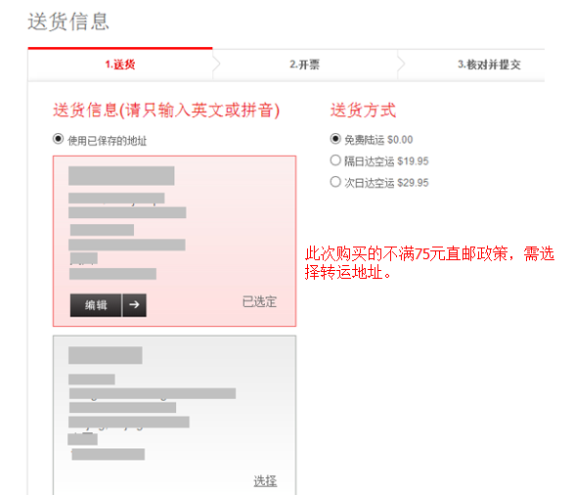Select the gray second saved address card
Screen dimensions: 573x495
coord(174,416)
